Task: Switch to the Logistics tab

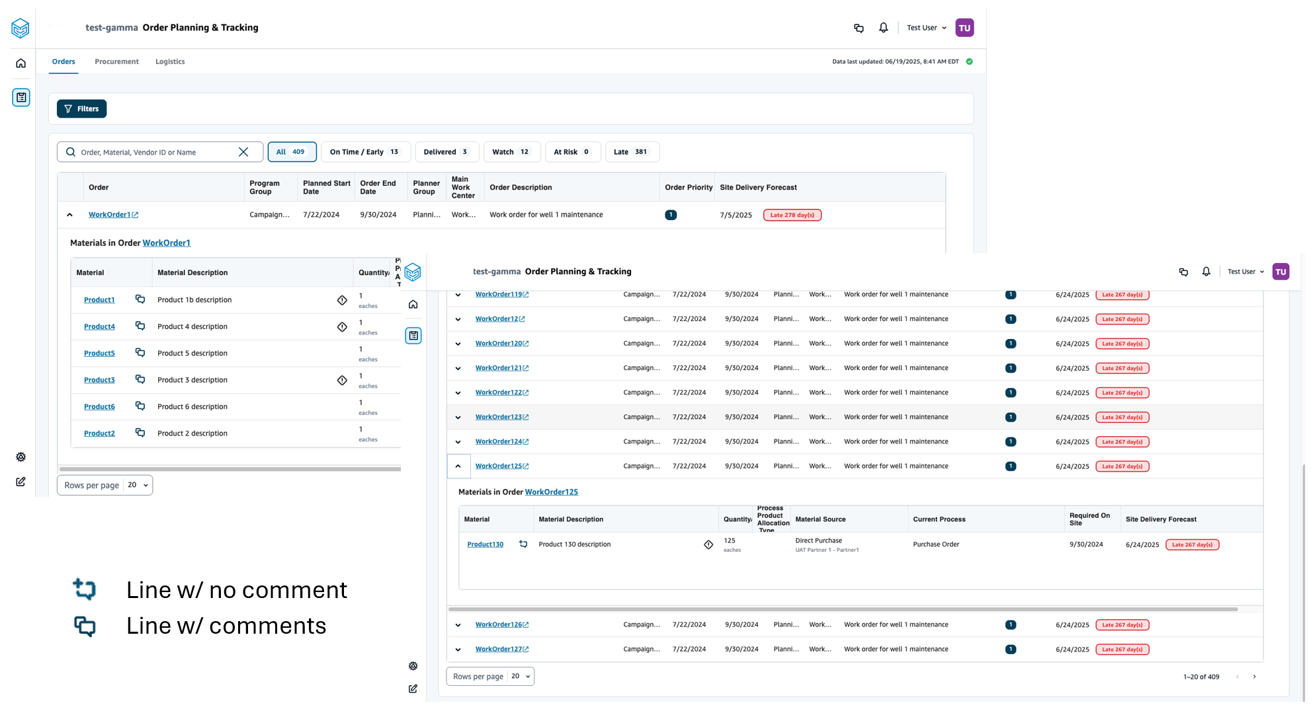Action: tap(170, 61)
